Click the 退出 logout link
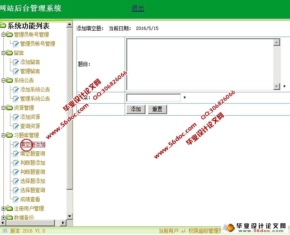The height and width of the screenshot is (235, 290). coord(138,8)
